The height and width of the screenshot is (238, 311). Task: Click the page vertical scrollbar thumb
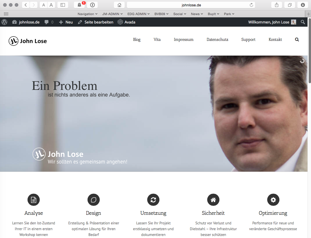point(310,50)
